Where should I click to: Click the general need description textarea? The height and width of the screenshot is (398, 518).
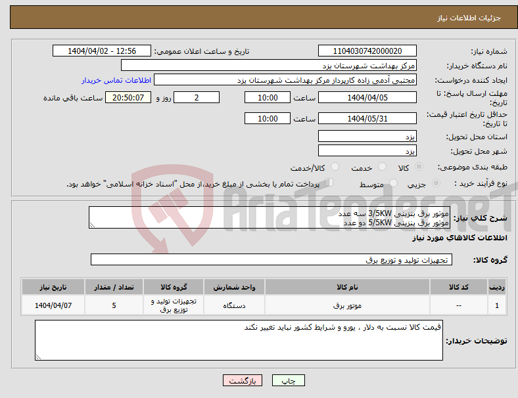tap(270, 217)
